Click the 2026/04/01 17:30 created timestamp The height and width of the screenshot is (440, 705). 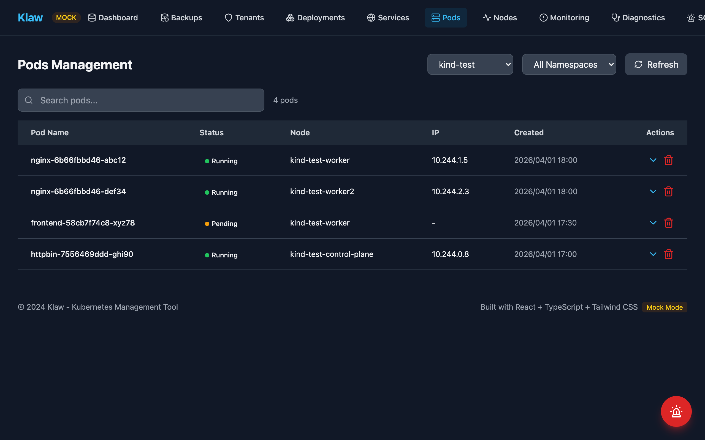point(545,223)
